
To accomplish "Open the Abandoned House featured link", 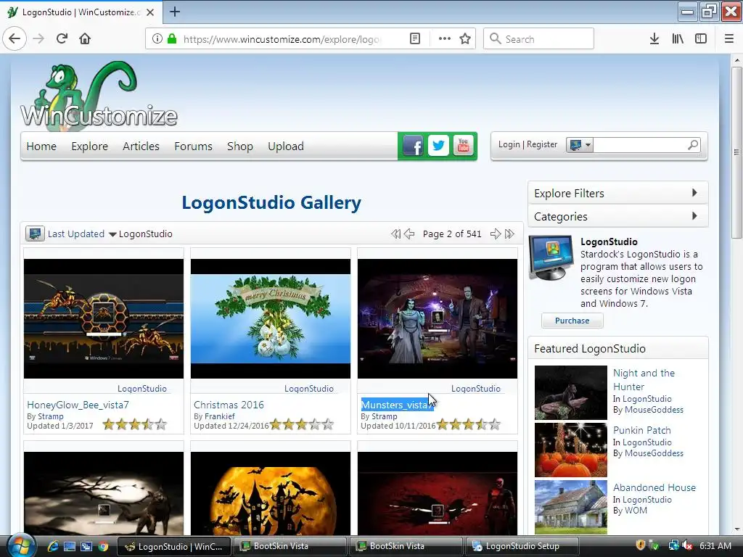I will pyautogui.click(x=654, y=487).
